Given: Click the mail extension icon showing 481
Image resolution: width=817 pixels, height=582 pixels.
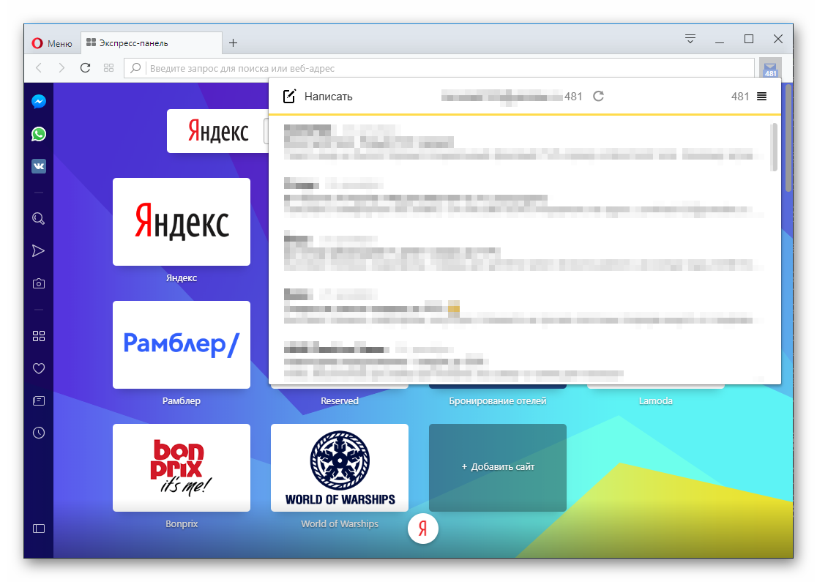Looking at the screenshot, I should click(x=770, y=68).
